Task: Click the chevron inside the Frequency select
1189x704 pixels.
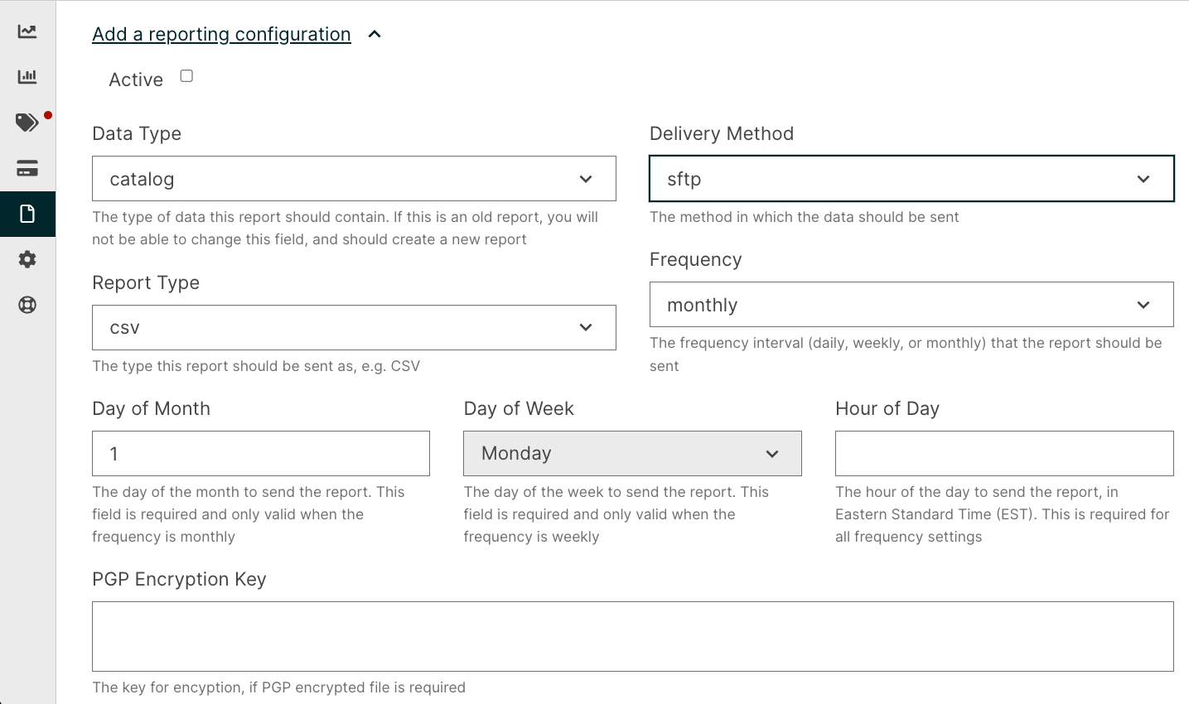Action: click(x=1144, y=304)
